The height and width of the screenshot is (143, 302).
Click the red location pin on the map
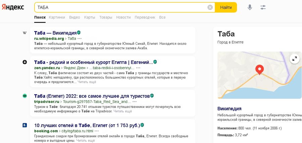(x=259, y=70)
